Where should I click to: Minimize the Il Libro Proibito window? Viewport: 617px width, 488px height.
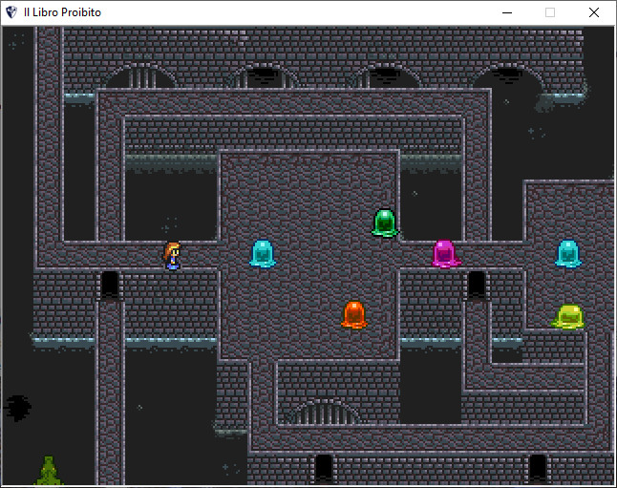coord(507,12)
